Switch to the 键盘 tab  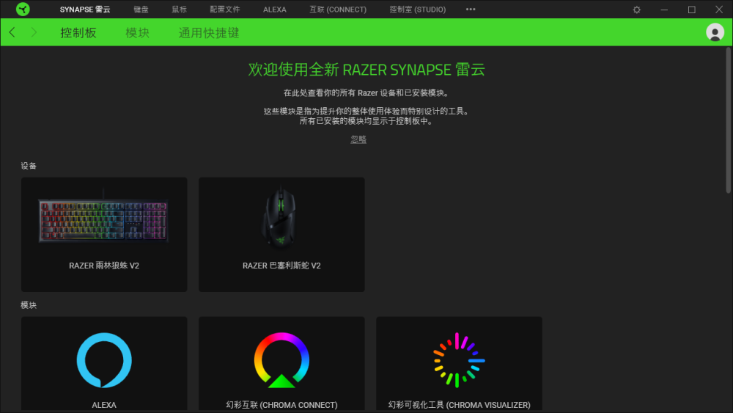click(x=141, y=10)
